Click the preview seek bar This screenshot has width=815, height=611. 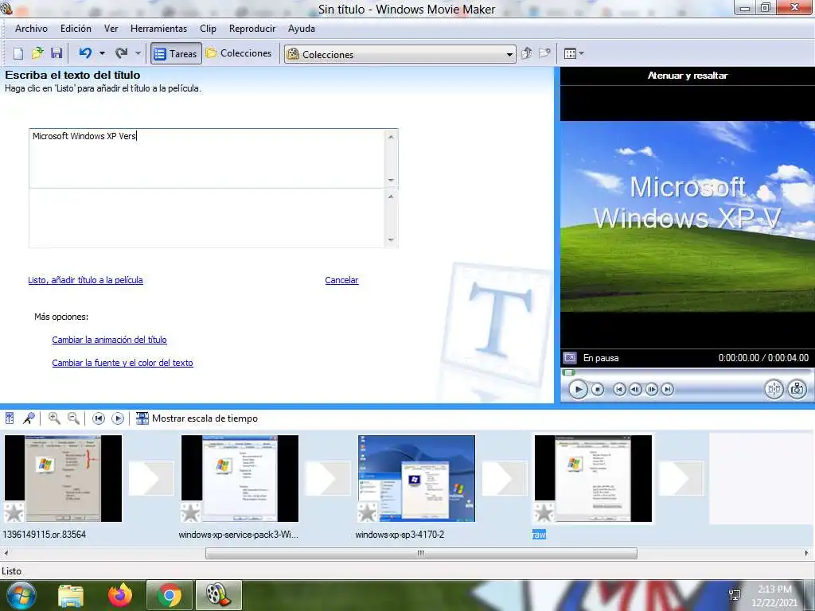pos(686,372)
